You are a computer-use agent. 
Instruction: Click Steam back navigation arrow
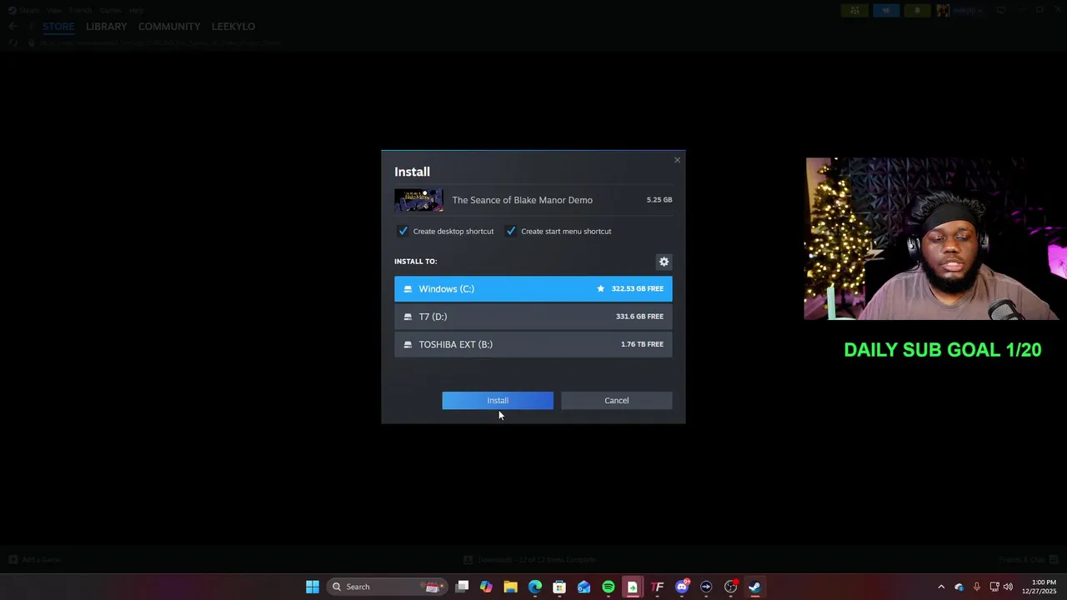(x=13, y=27)
